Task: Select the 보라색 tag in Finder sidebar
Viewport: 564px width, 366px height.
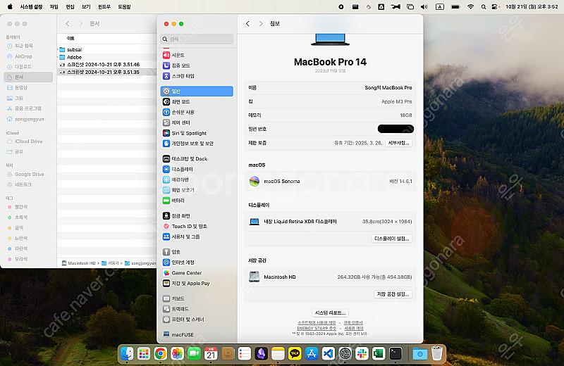Action: [18, 259]
